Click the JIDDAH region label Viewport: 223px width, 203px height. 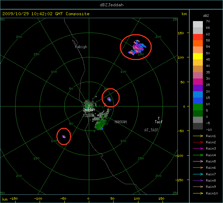[x=88, y=116]
